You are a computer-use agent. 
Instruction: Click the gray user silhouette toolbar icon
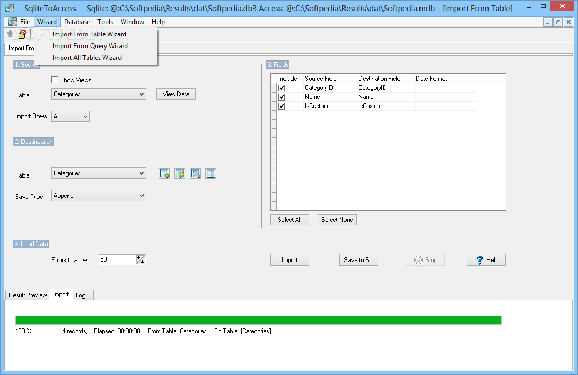pos(10,35)
